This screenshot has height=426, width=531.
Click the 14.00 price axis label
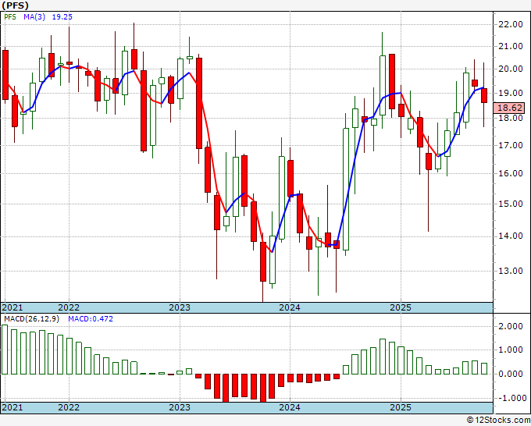511,236
